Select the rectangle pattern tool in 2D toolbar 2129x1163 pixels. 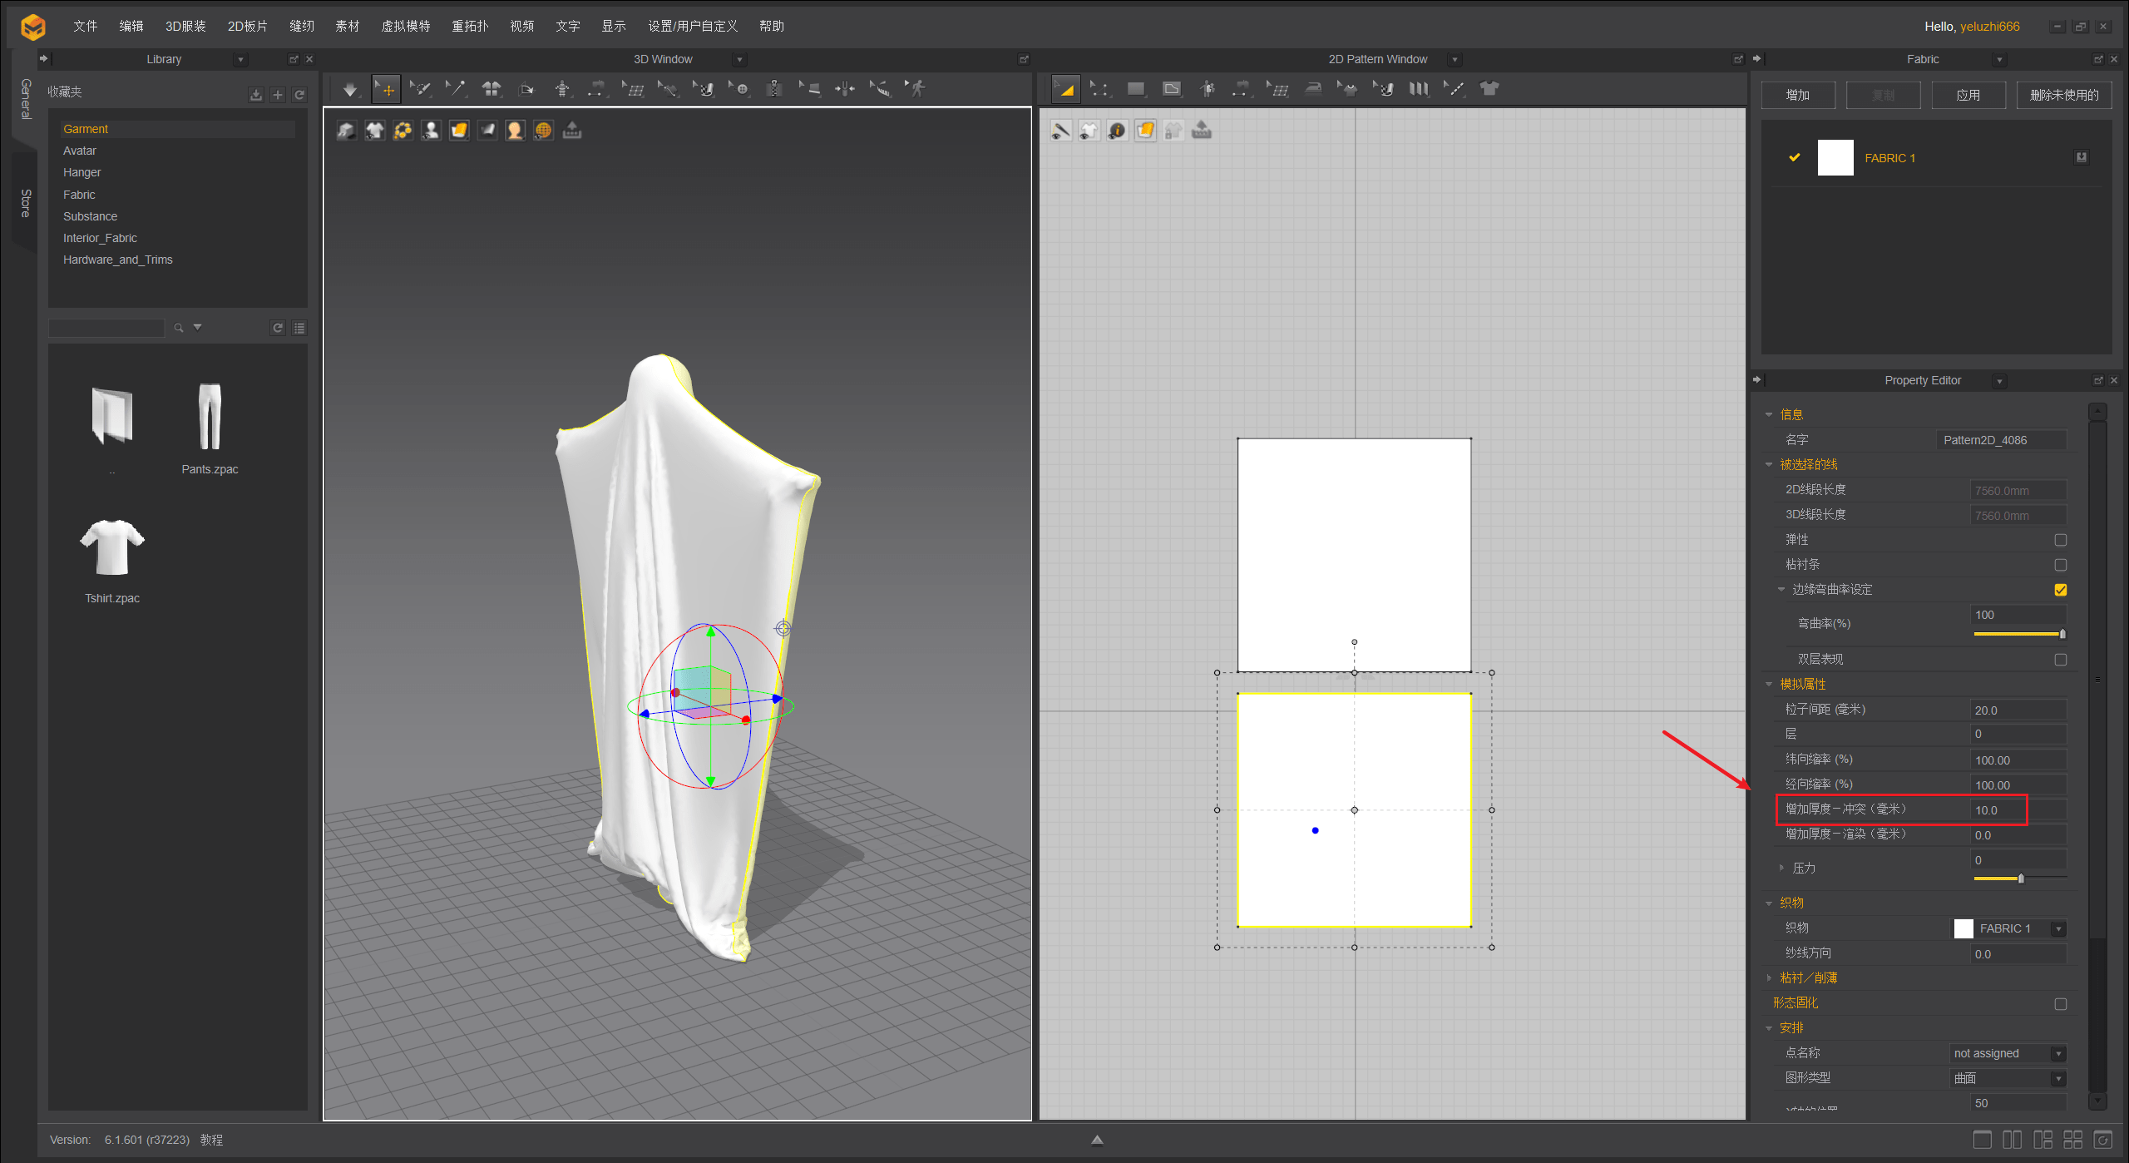(1135, 89)
